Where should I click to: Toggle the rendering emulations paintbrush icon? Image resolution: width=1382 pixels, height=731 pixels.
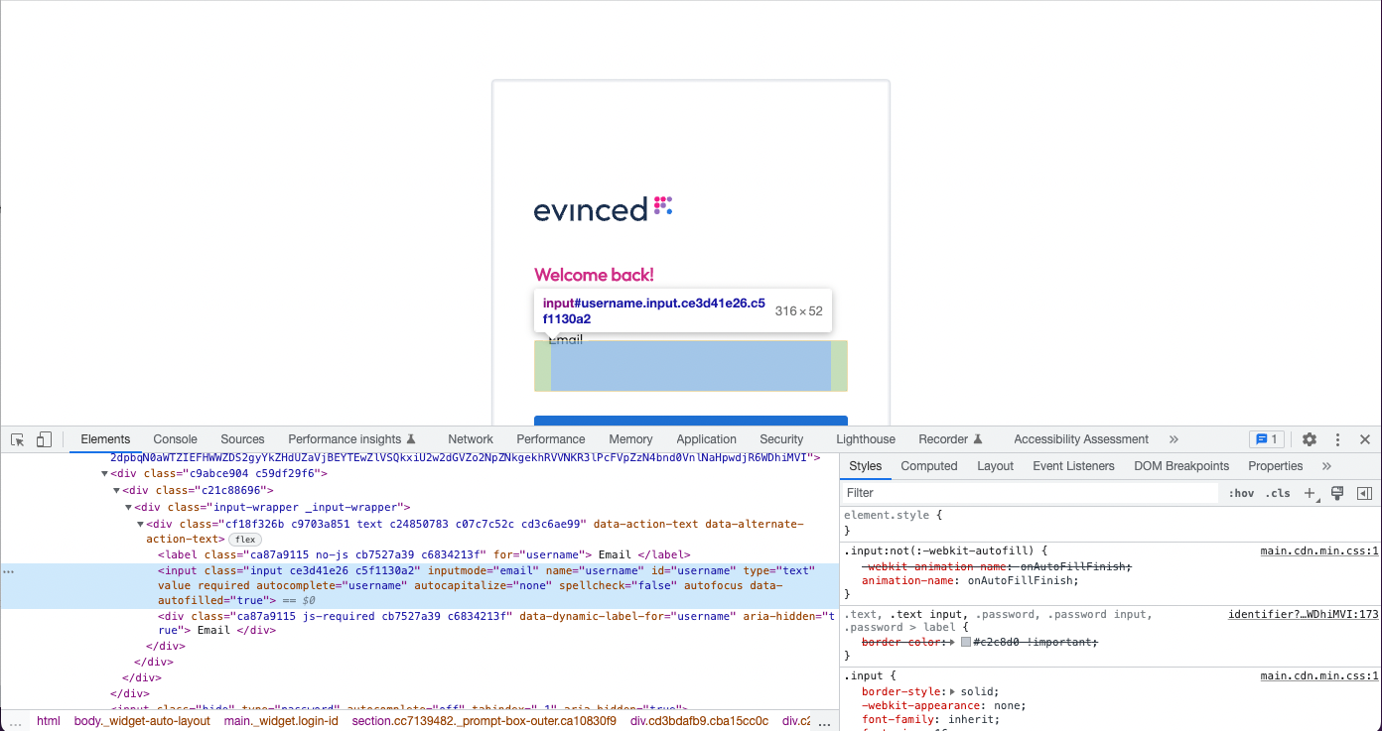[x=1337, y=493]
